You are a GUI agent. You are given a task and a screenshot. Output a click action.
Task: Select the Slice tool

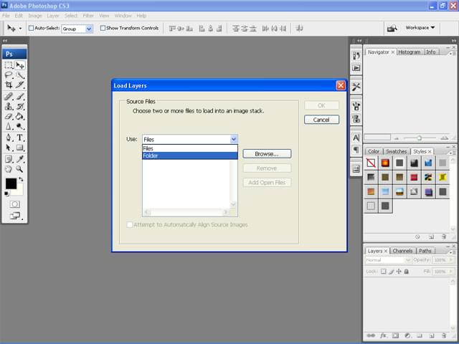point(20,85)
